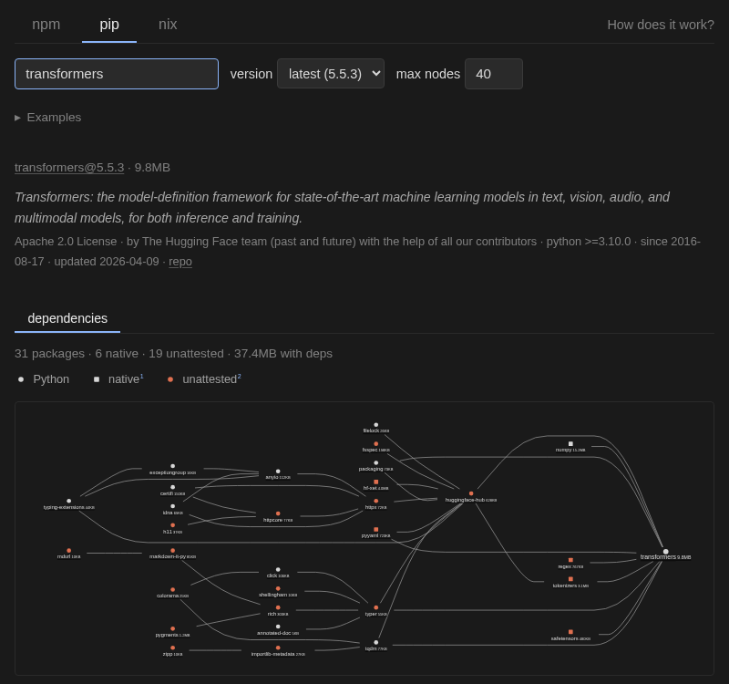
Task: Switch to the npm tab
Action: pyautogui.click(x=46, y=24)
